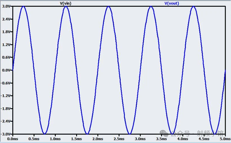Screen dimensions: 231x143
Task: Click the waveform trough near 2.75ms
Action: click(x=130, y=133)
